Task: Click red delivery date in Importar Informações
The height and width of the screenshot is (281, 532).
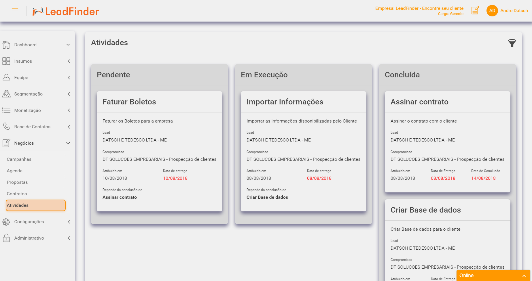Action: point(319,178)
